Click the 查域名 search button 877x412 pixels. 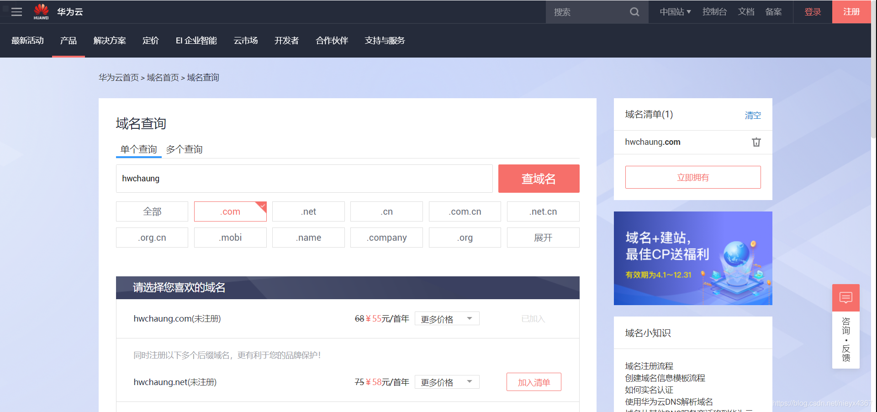pos(539,179)
